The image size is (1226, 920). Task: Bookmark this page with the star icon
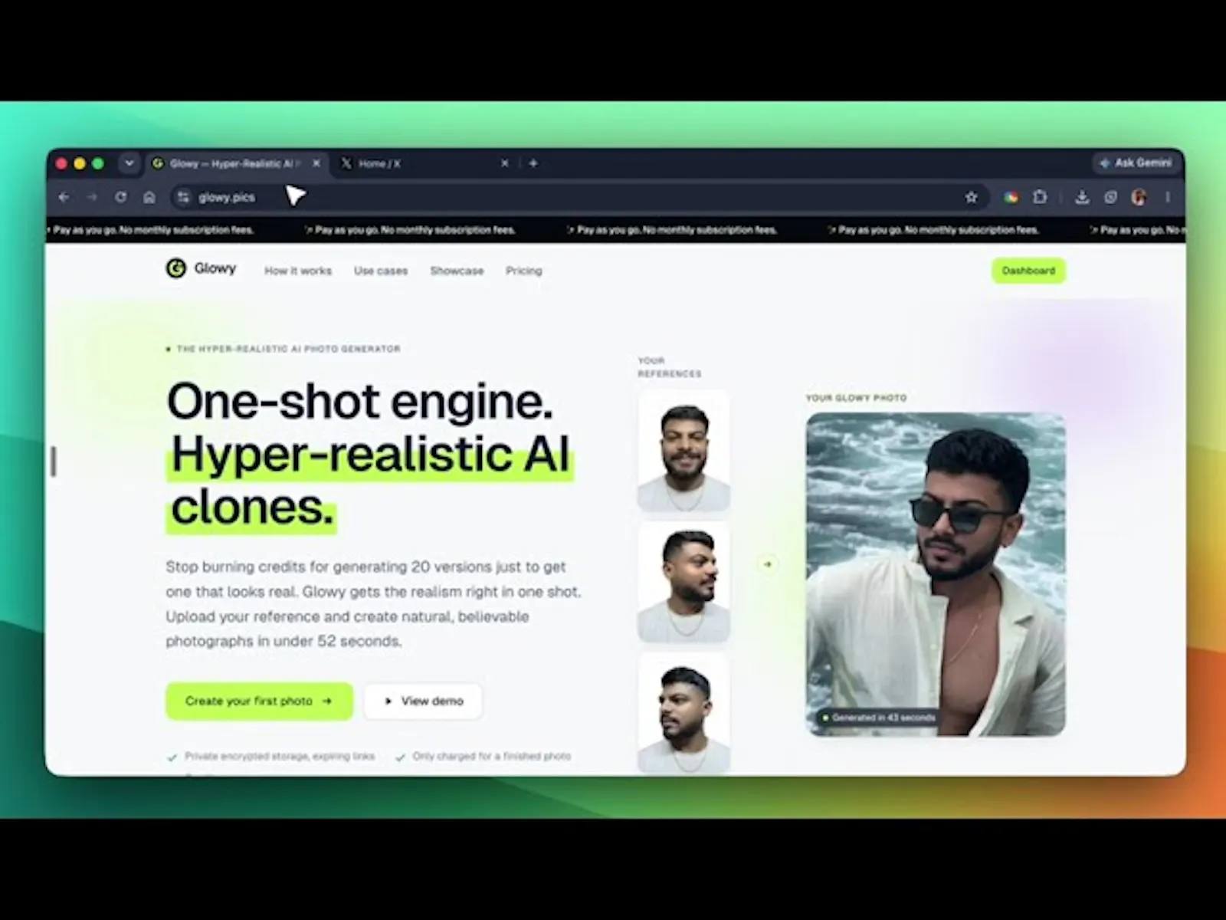click(972, 197)
